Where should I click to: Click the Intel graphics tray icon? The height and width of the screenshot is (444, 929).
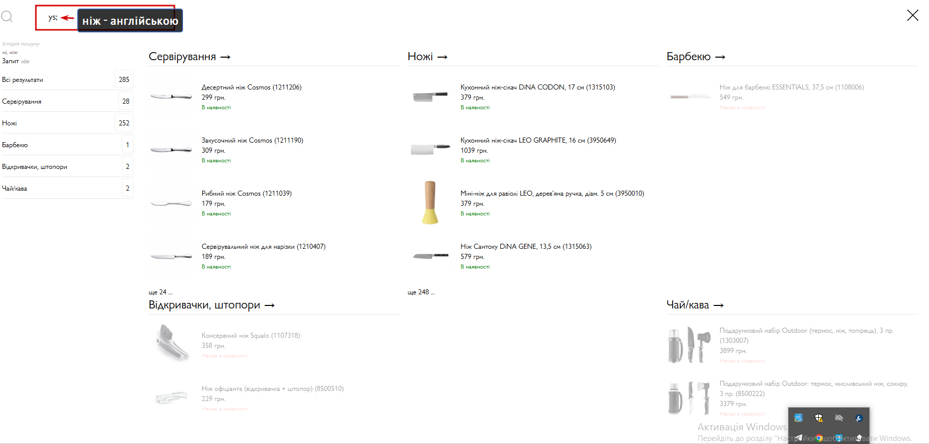pos(799,418)
